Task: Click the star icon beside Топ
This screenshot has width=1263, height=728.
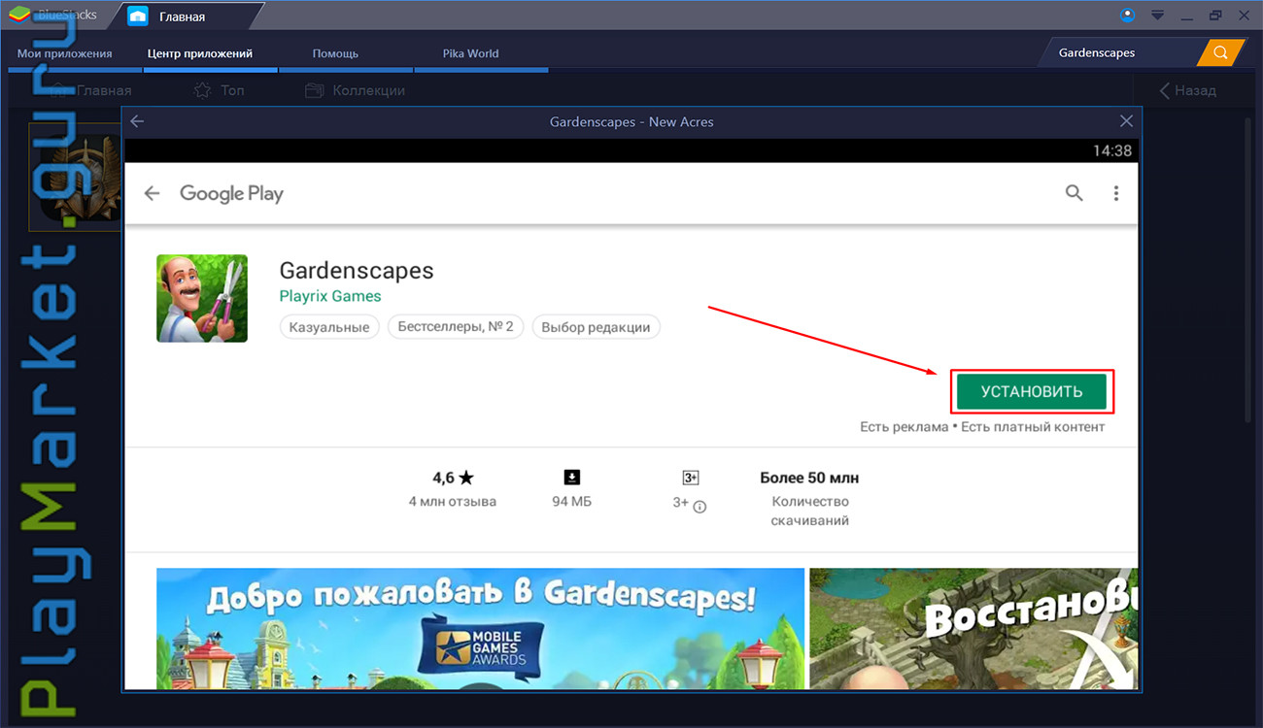Action: tap(202, 90)
